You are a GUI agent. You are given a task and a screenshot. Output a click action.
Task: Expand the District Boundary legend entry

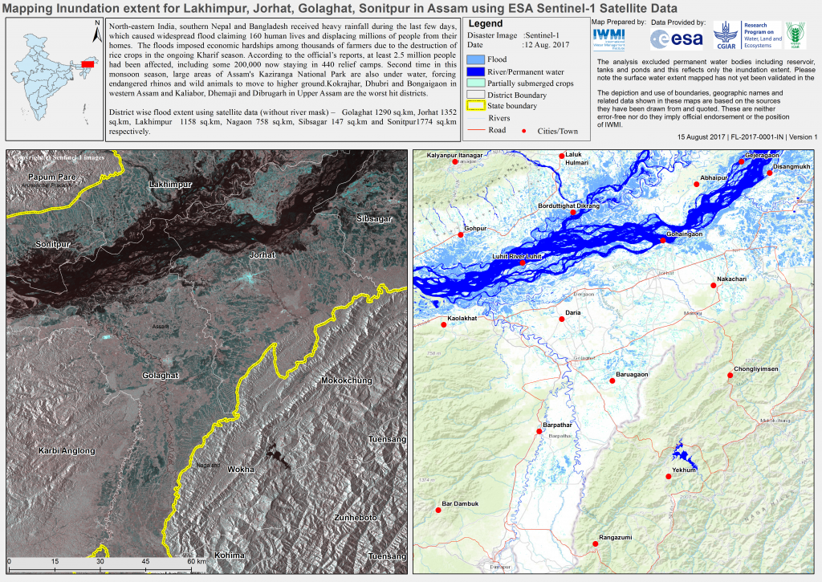coord(475,95)
